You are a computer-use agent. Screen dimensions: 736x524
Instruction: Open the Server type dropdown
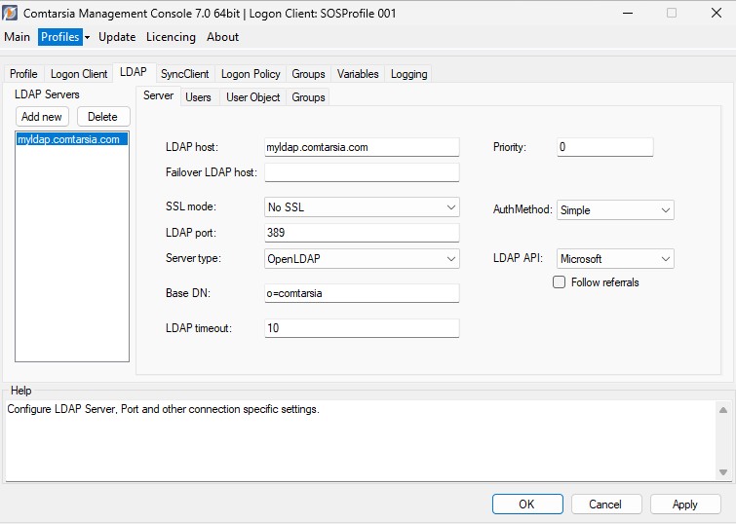point(362,259)
